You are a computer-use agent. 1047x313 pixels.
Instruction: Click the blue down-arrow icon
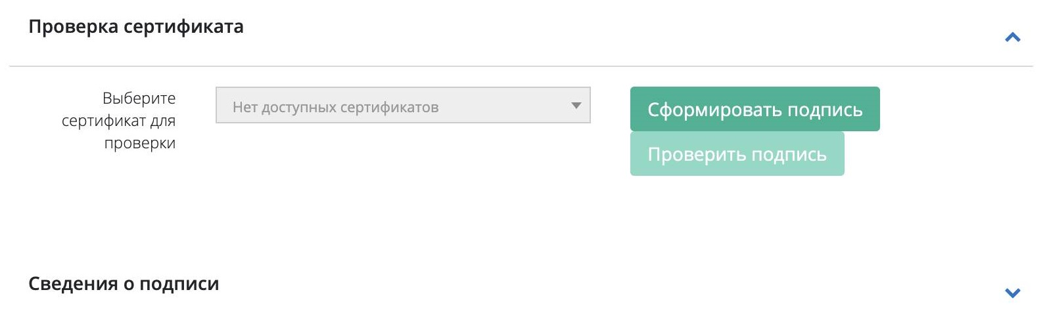click(1012, 293)
